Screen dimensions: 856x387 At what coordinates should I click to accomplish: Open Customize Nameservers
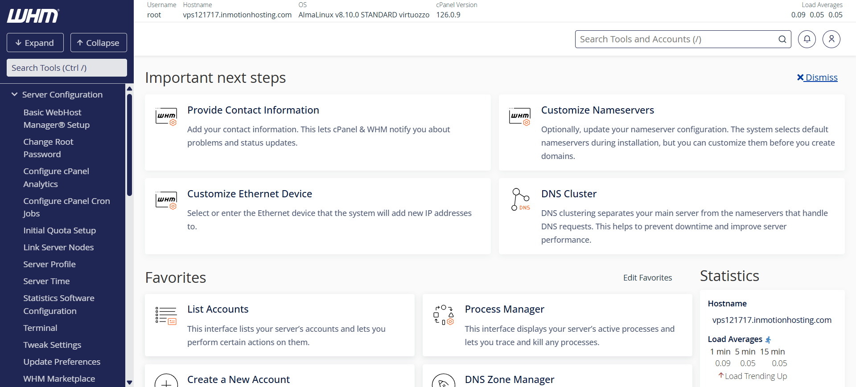click(597, 110)
